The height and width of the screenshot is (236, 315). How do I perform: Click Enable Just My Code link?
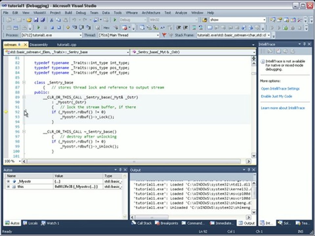coord(276,96)
